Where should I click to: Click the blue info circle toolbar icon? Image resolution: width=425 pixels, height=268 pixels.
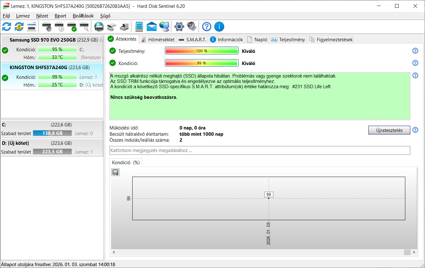click(219, 27)
